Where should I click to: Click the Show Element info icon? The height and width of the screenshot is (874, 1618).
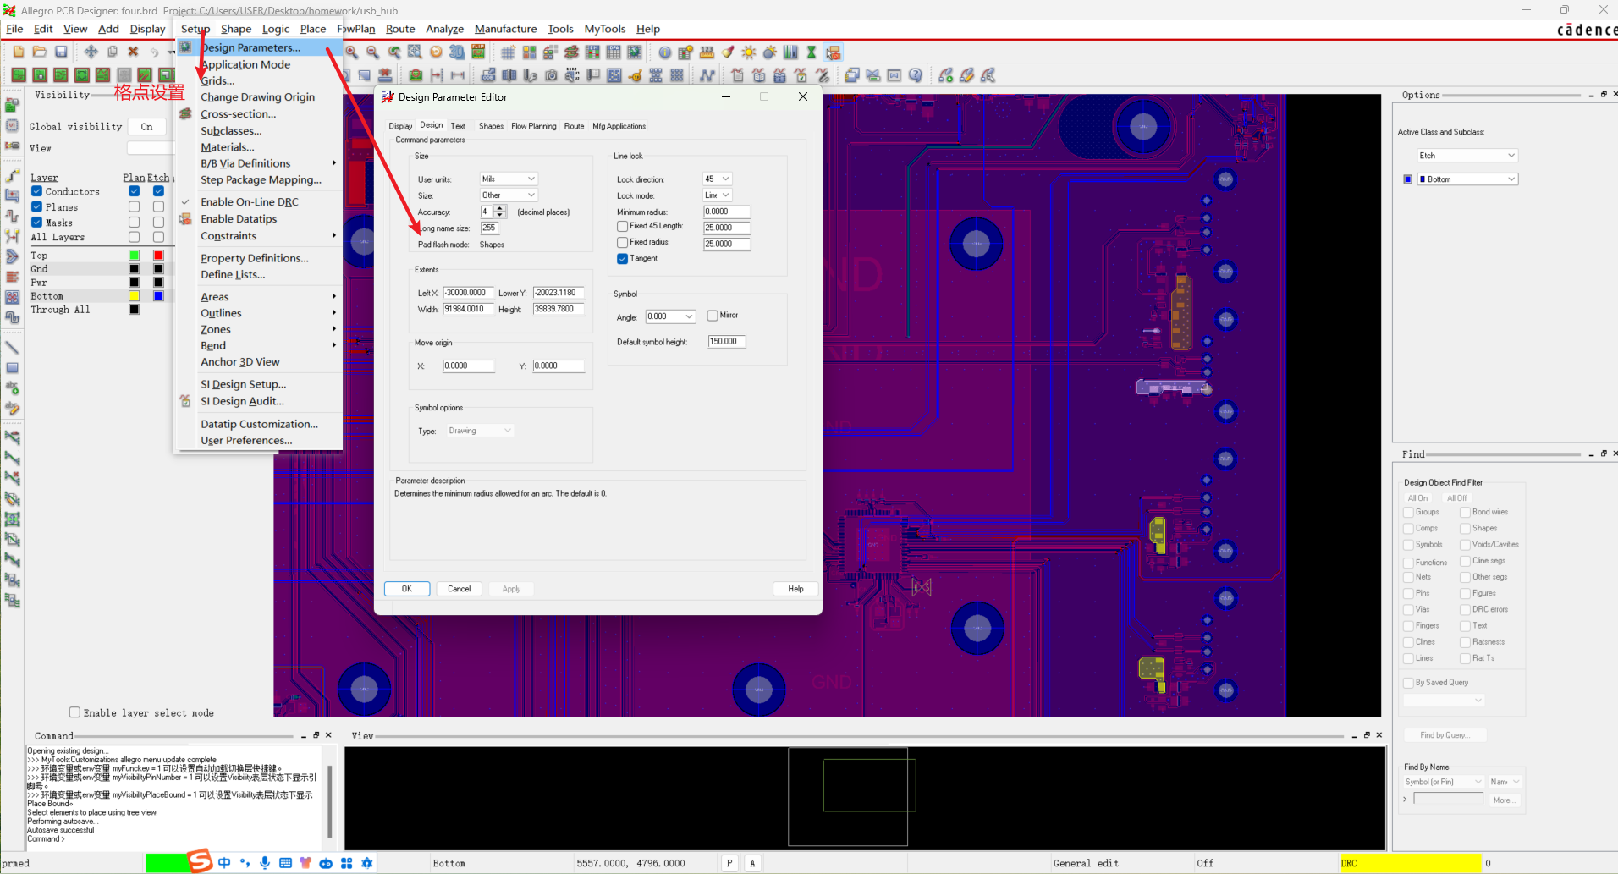[x=665, y=52]
